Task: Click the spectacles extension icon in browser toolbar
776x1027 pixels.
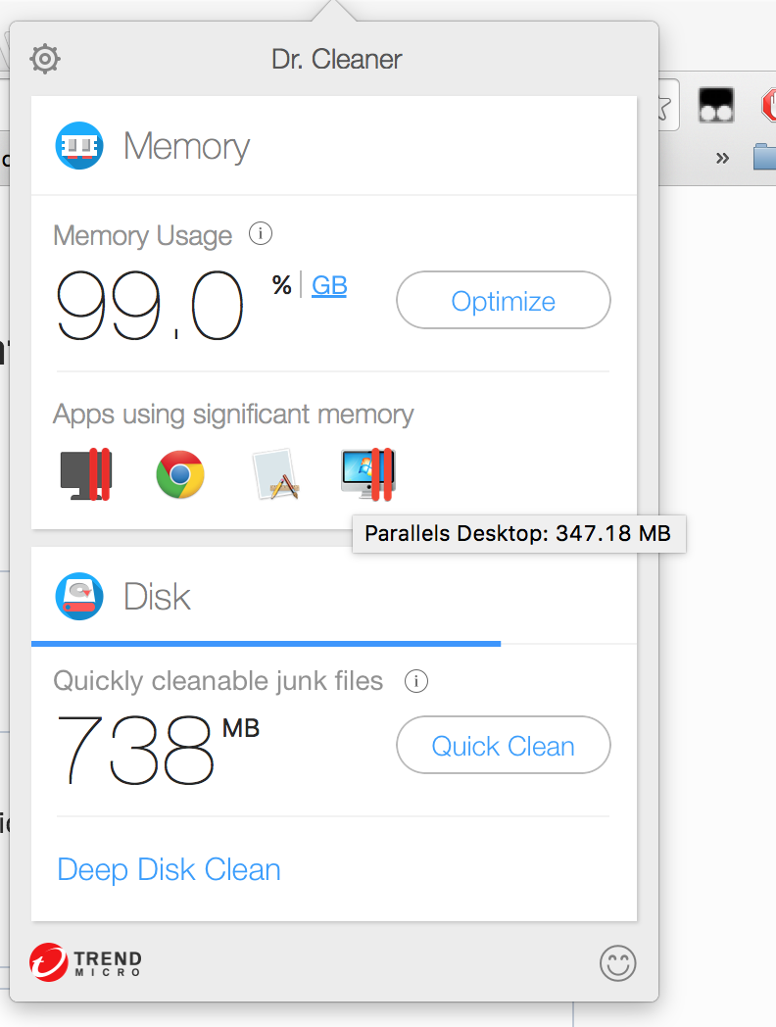Action: 716,106
